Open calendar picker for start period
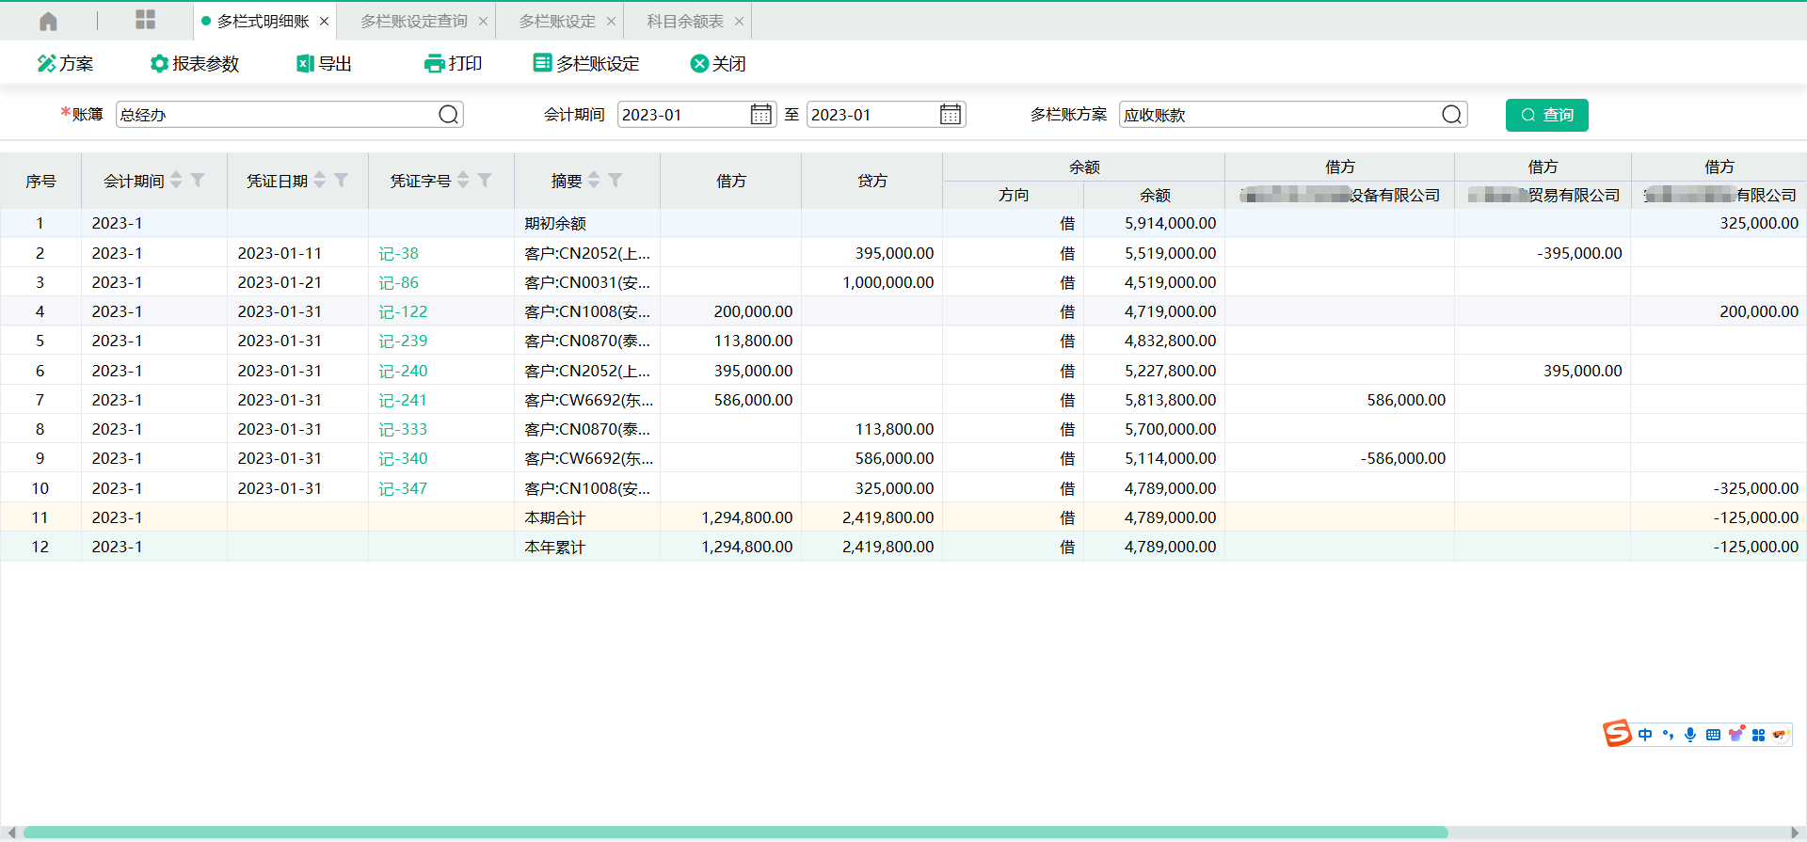This screenshot has width=1807, height=842. click(x=760, y=115)
